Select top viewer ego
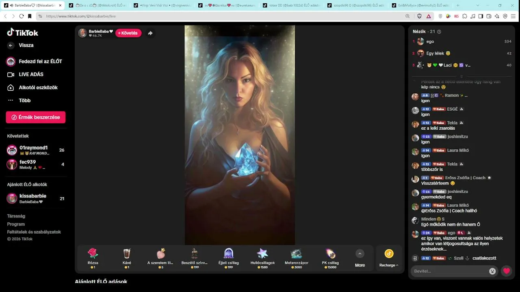Screen dimensions: 520x292 [x=461, y=41]
